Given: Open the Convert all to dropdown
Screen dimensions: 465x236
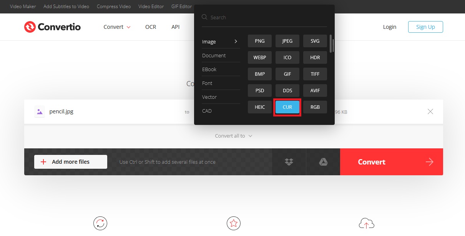Looking at the screenshot, I should (234, 136).
